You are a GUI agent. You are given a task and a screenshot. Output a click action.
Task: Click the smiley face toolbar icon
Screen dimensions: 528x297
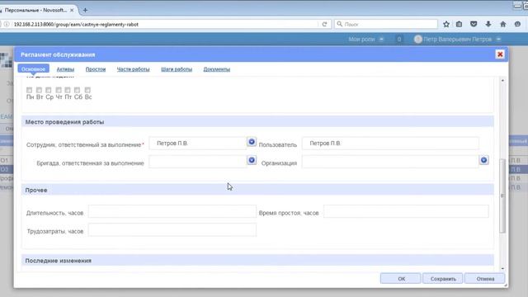pyautogui.click(x=517, y=24)
